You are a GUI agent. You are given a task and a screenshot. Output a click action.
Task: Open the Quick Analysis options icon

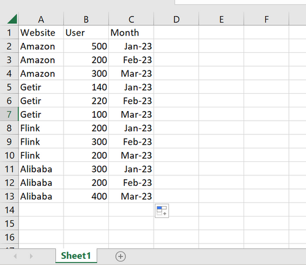point(162,211)
